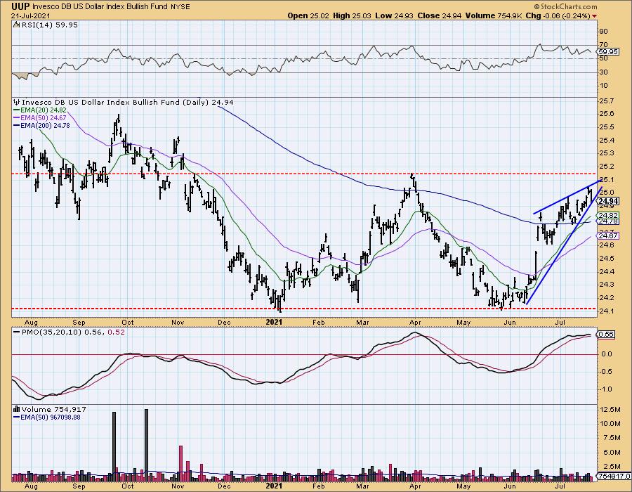Image resolution: width=632 pixels, height=492 pixels.
Task: Click the red down-arrow change indicator
Action: [595, 16]
